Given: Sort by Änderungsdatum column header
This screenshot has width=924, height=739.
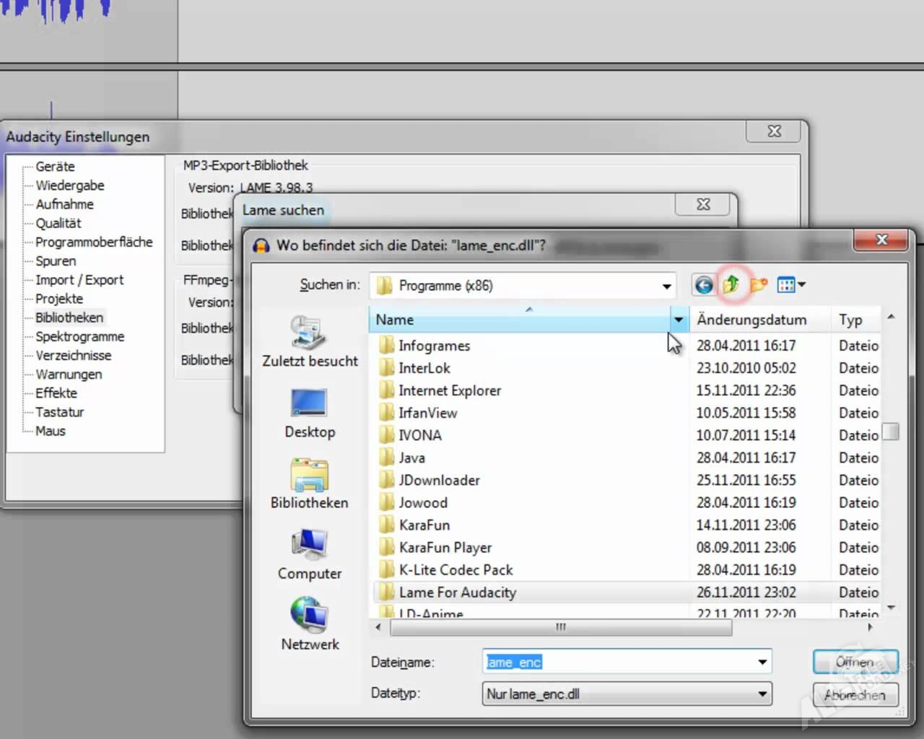Looking at the screenshot, I should coord(751,320).
